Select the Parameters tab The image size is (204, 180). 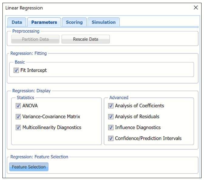pos(44,22)
